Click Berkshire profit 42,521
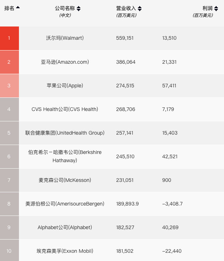Viewport: 224px width, 261px height. tap(170, 156)
